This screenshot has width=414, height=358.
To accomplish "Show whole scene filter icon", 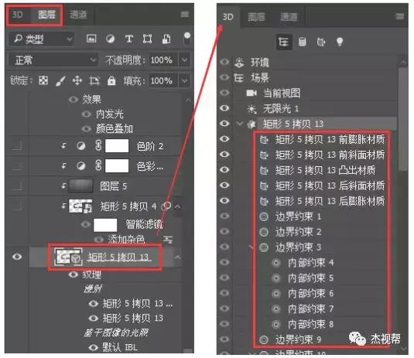I will [x=284, y=42].
